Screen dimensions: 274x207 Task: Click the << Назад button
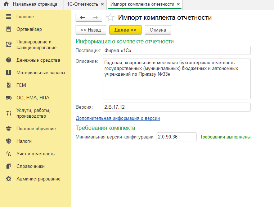pyautogui.click(x=91, y=30)
